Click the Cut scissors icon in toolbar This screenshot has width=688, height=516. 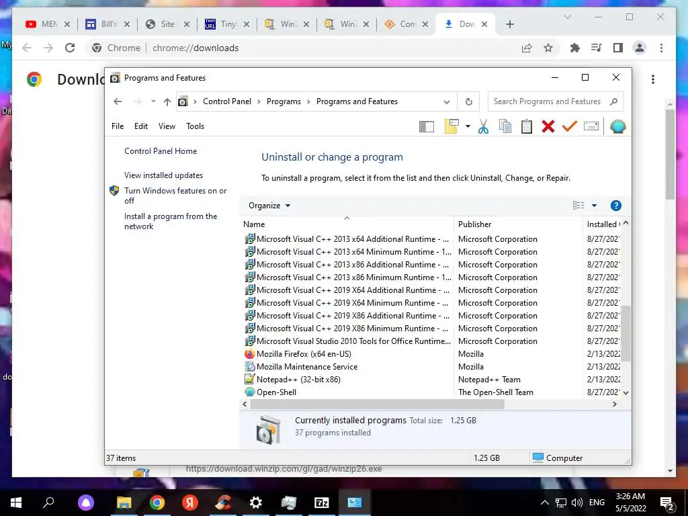(483, 127)
